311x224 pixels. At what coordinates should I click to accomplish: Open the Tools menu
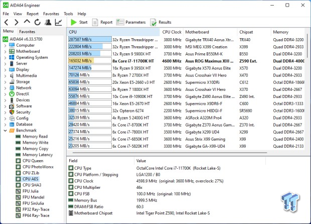pyautogui.click(x=68, y=14)
